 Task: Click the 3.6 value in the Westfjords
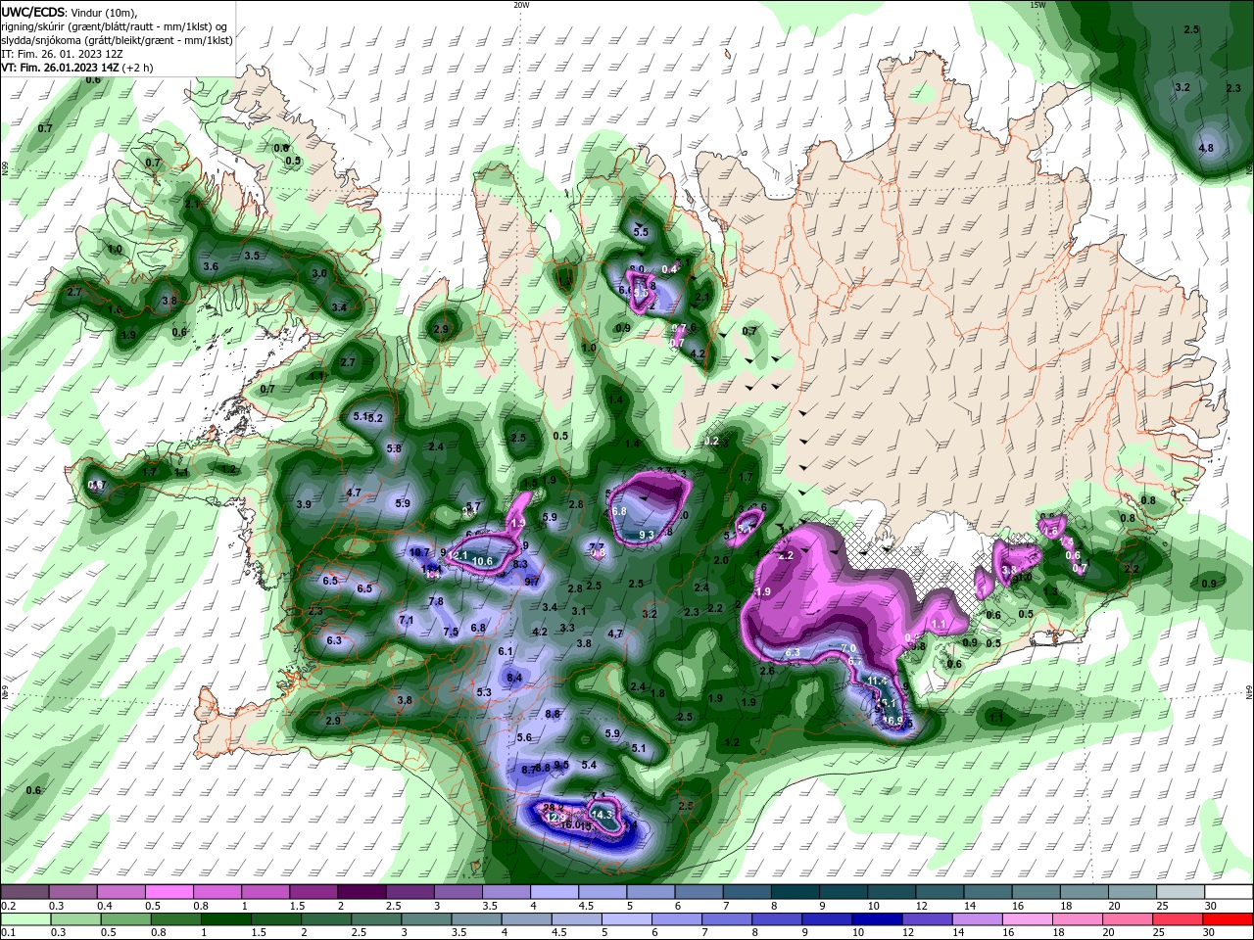click(x=211, y=266)
